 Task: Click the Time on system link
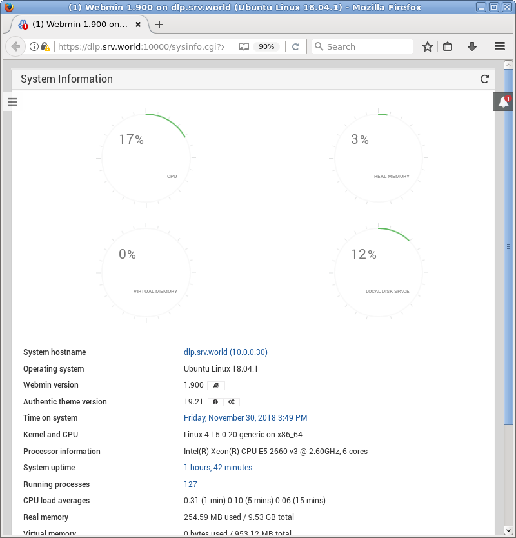click(x=245, y=418)
